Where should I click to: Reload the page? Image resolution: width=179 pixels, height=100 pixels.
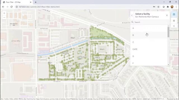[11, 7]
